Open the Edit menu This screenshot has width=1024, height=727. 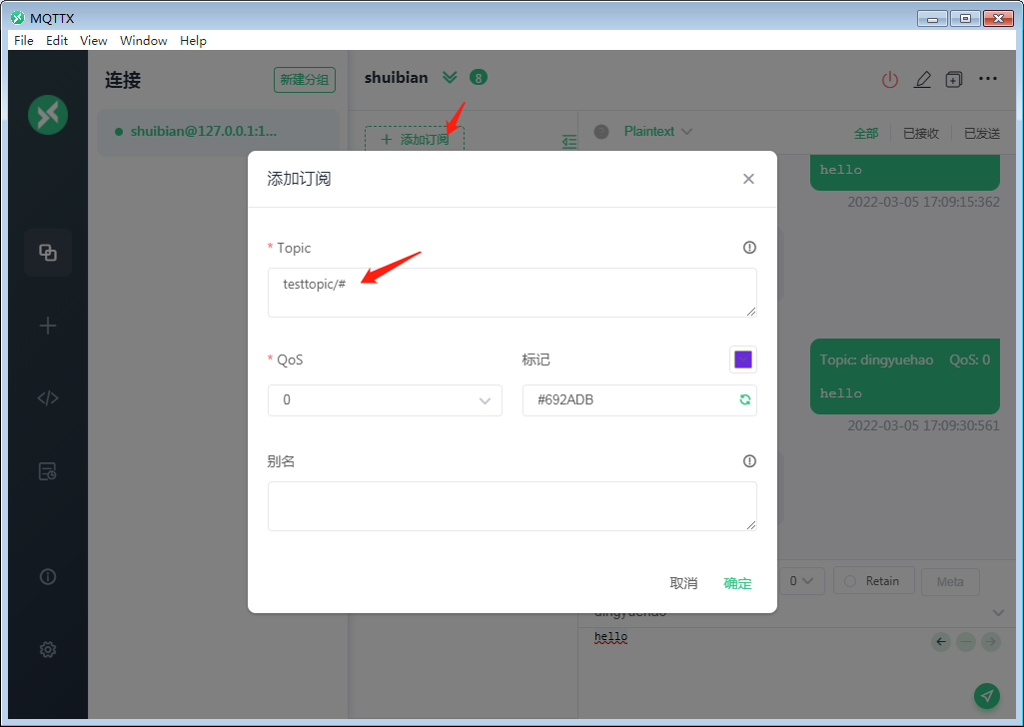tap(57, 41)
